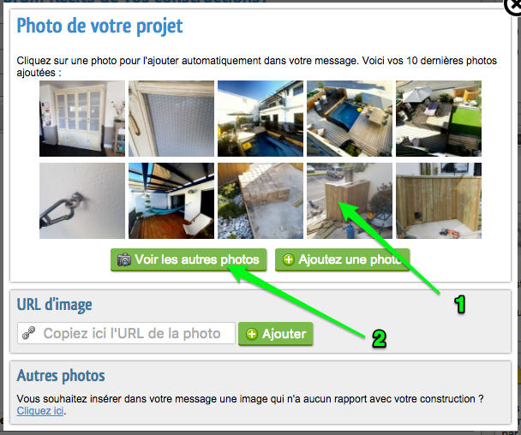Select the wooden enclosure panels thumbnail
This screenshot has height=435, width=521.
point(439,200)
